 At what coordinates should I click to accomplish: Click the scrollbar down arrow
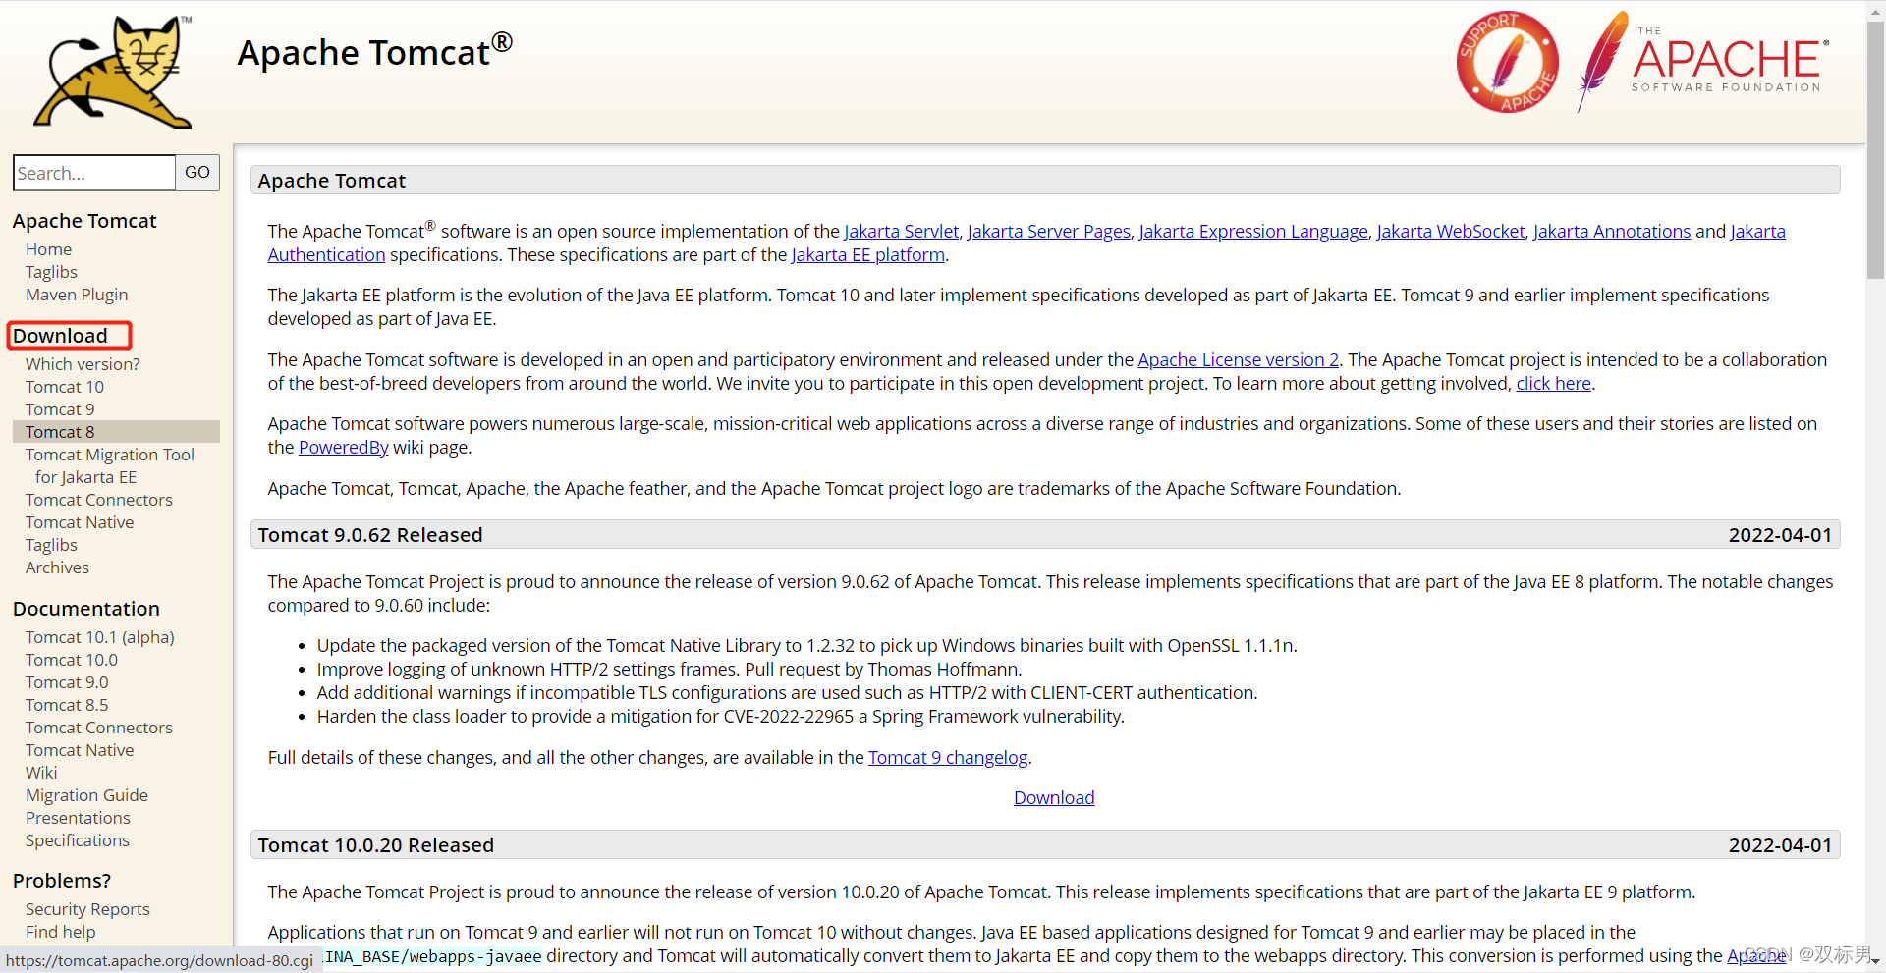tap(1876, 963)
